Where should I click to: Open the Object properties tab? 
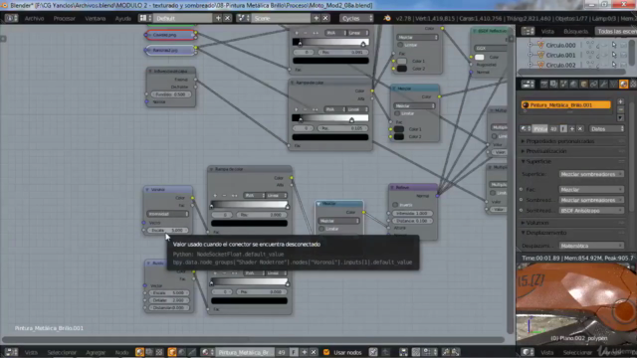[584, 84]
